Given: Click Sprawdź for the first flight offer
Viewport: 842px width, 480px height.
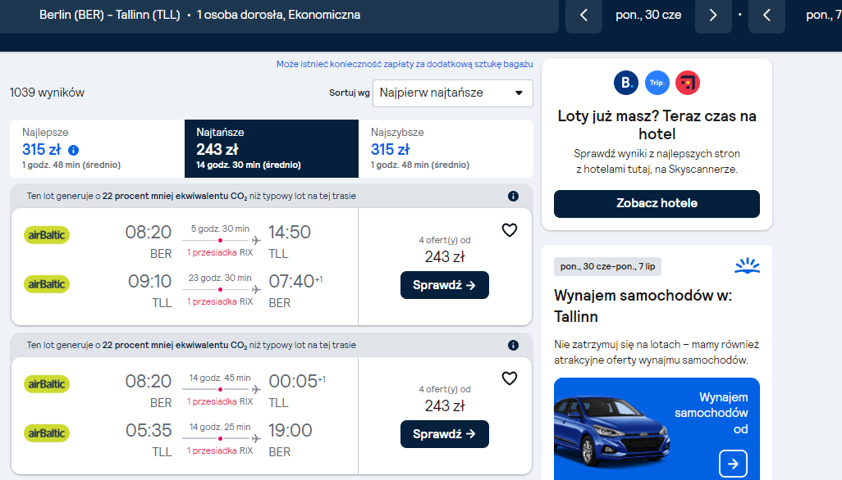Looking at the screenshot, I should pyautogui.click(x=445, y=285).
